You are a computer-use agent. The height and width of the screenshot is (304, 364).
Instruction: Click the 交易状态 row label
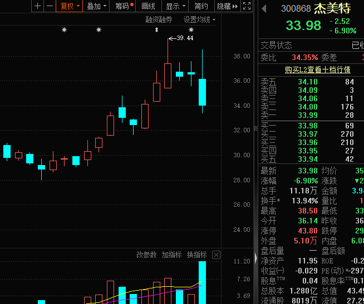pyautogui.click(x=276, y=45)
